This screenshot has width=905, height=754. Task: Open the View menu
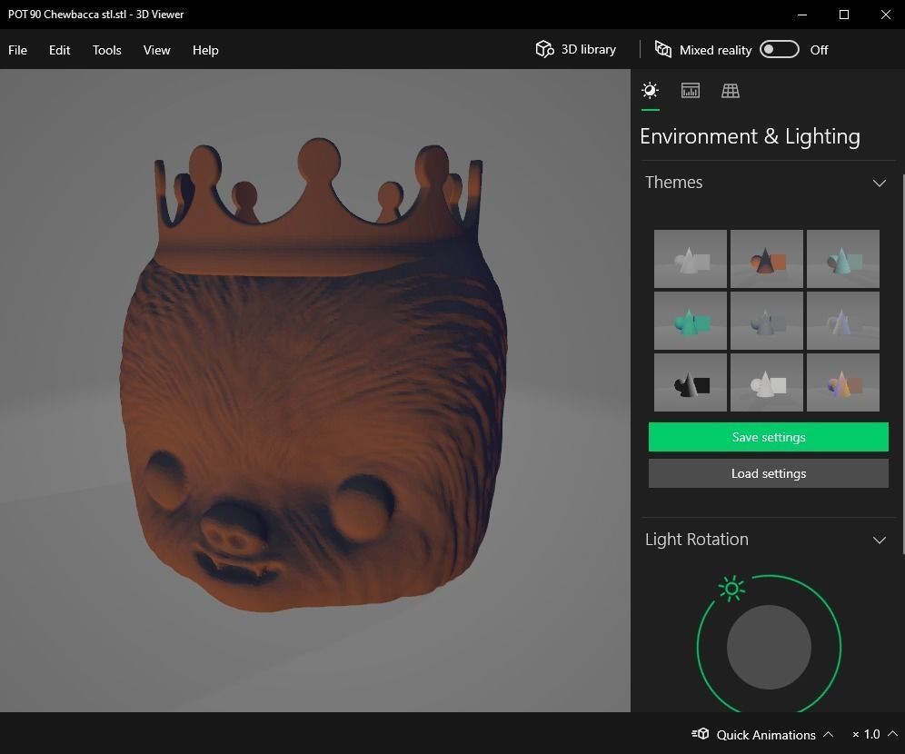coord(156,50)
